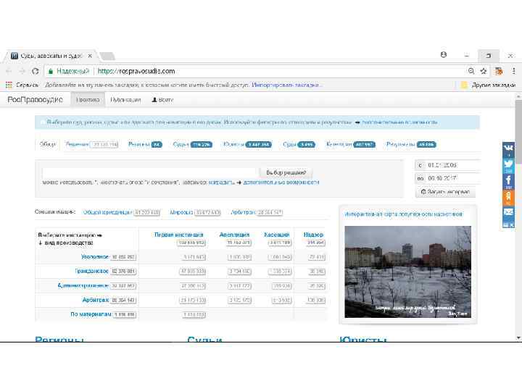522x391 pixels.
Task: Open the Уголовное row link
Action: point(95,256)
